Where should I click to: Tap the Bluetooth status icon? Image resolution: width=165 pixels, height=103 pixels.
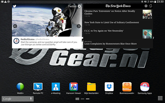142,1
